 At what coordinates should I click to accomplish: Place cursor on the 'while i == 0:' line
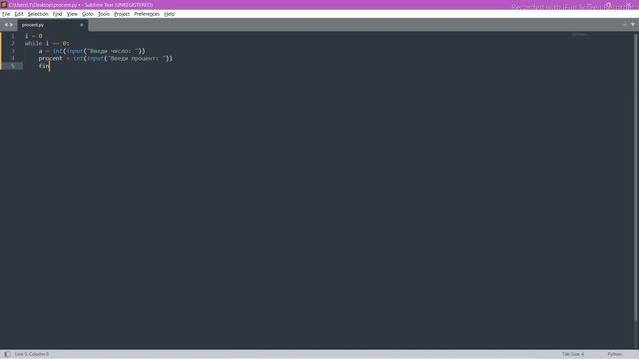tap(47, 43)
